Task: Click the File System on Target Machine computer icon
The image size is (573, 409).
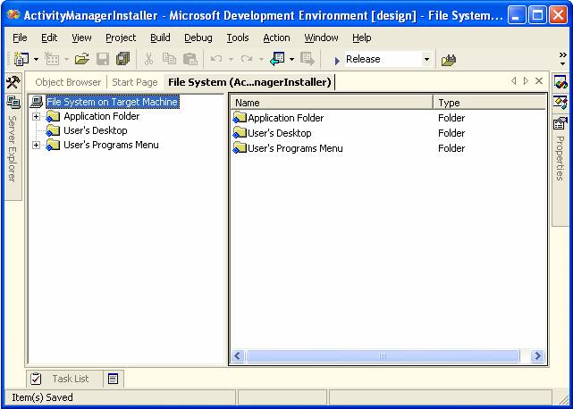Action: [37, 102]
